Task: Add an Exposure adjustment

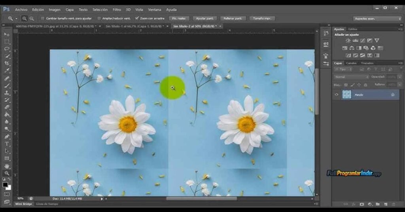Action: tap(370, 40)
